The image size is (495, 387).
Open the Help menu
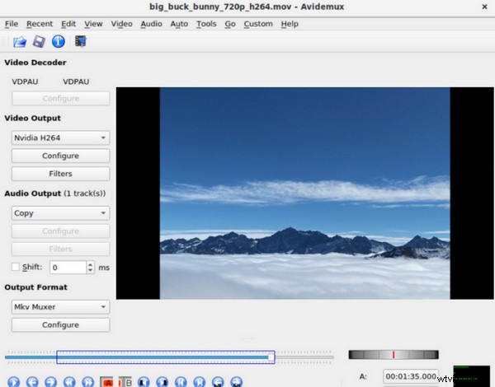pyautogui.click(x=290, y=24)
